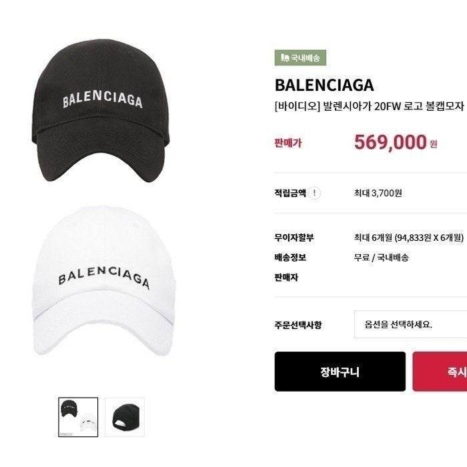Click the black Balenciaga cap image
This screenshot has width=467, height=467.
[x=101, y=110]
